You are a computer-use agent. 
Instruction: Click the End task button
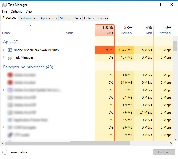point(164,152)
